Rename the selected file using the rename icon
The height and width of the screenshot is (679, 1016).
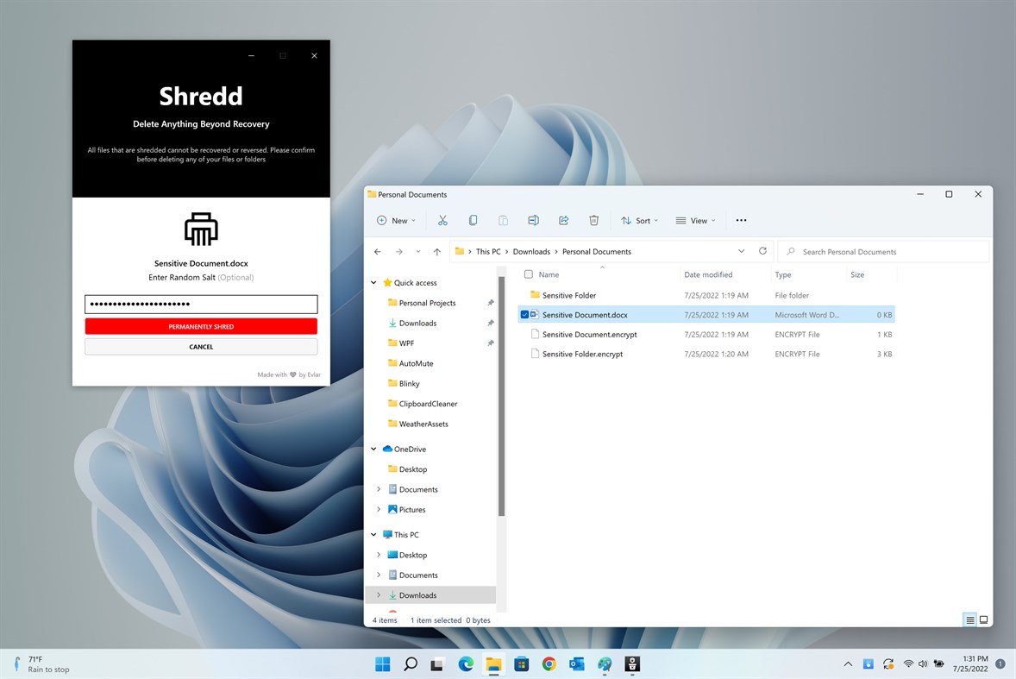point(533,220)
